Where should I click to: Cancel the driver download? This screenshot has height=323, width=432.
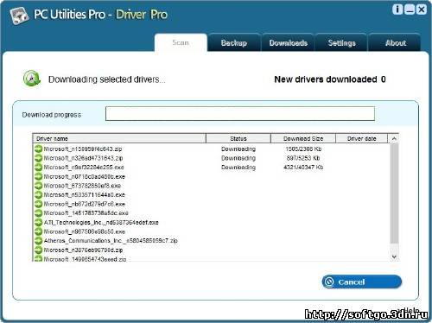pos(362,282)
